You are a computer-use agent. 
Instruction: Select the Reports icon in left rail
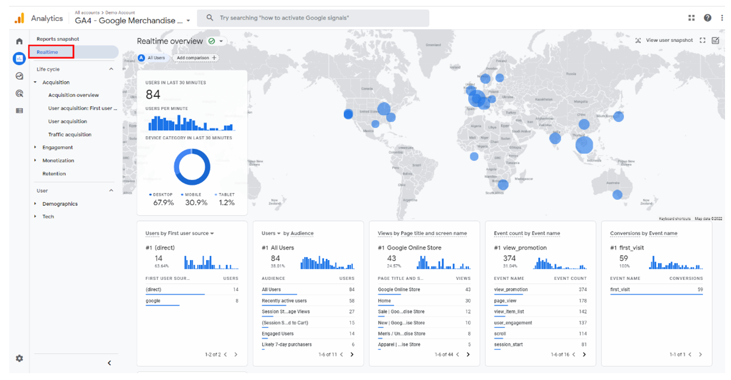[x=19, y=58]
